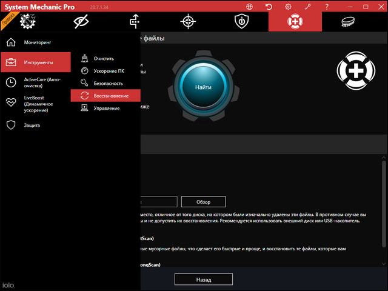The width and height of the screenshot is (388, 291).
Task: Click the key activation icon in title bar
Action: 307,6
